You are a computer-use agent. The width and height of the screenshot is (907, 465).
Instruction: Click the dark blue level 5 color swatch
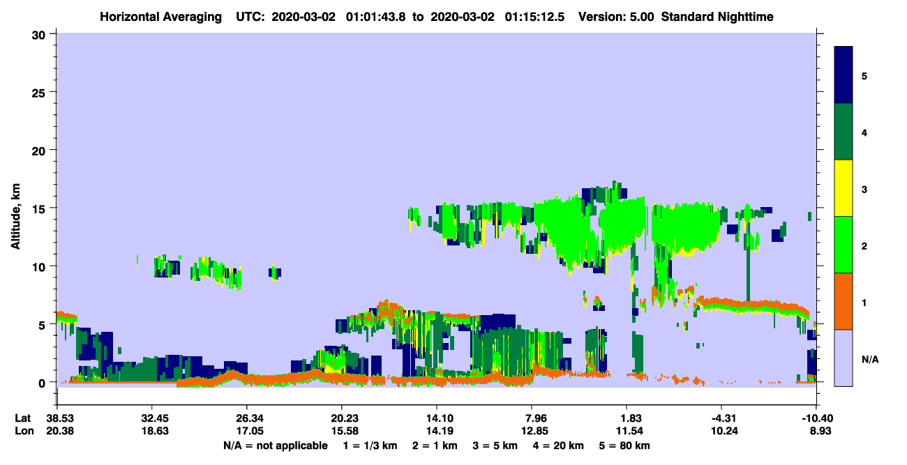pos(844,75)
